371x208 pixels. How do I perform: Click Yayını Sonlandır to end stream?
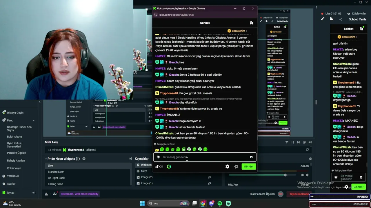[299, 194]
